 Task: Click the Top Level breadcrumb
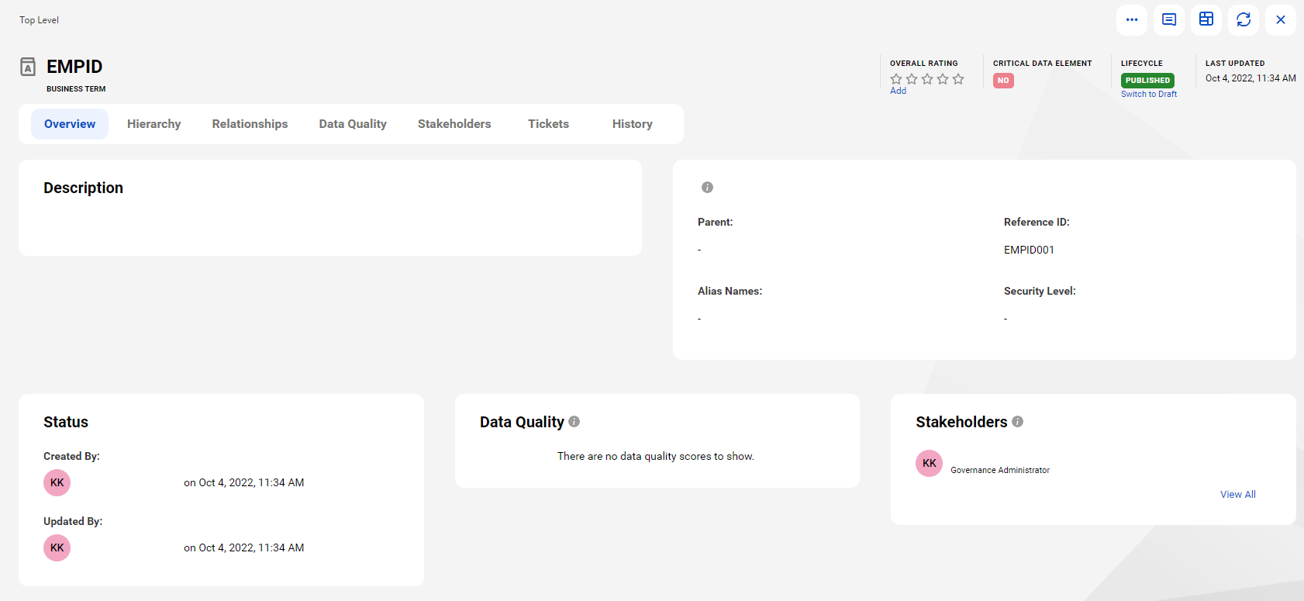point(39,20)
